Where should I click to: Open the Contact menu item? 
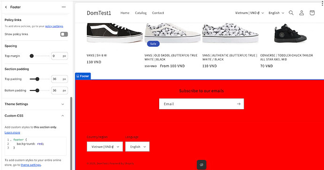click(x=158, y=13)
